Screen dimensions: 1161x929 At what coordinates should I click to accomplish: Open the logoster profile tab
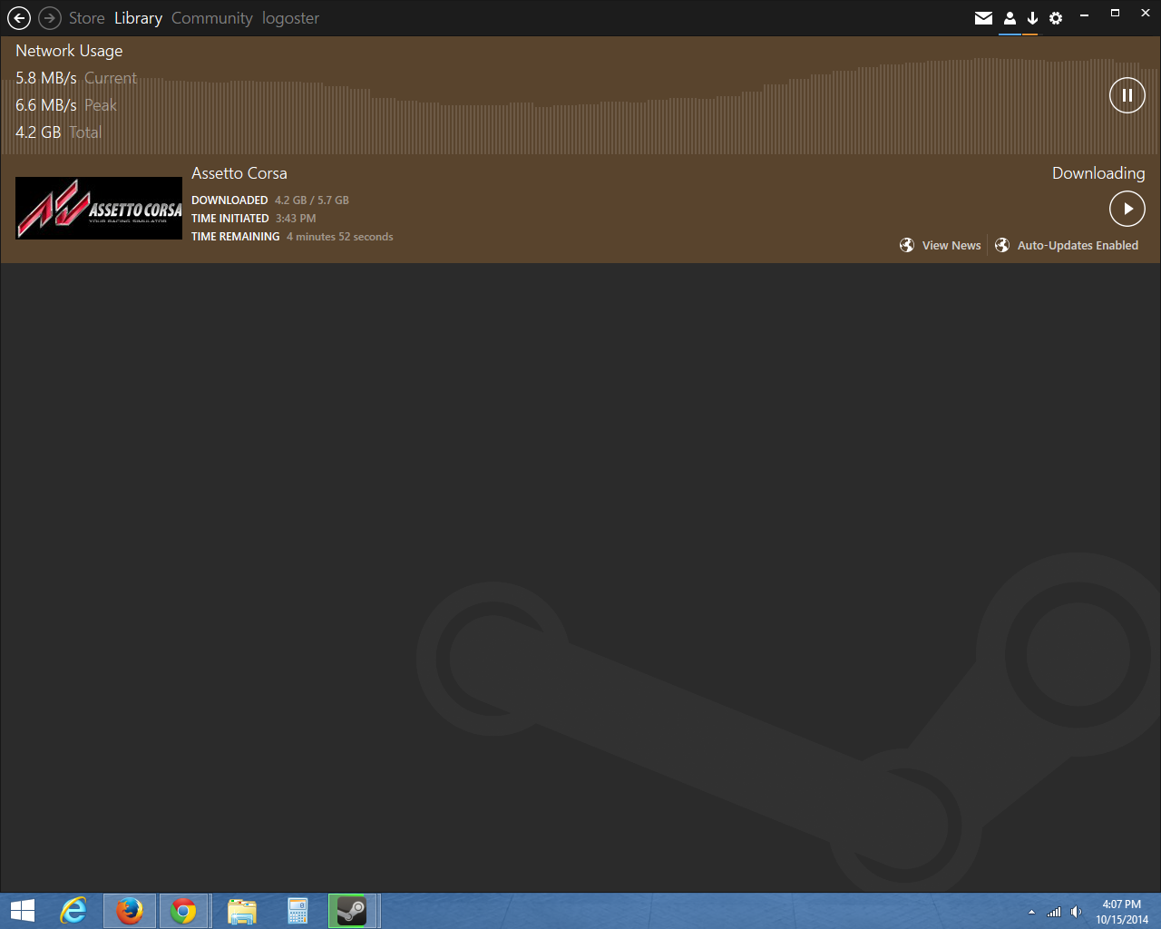[290, 18]
